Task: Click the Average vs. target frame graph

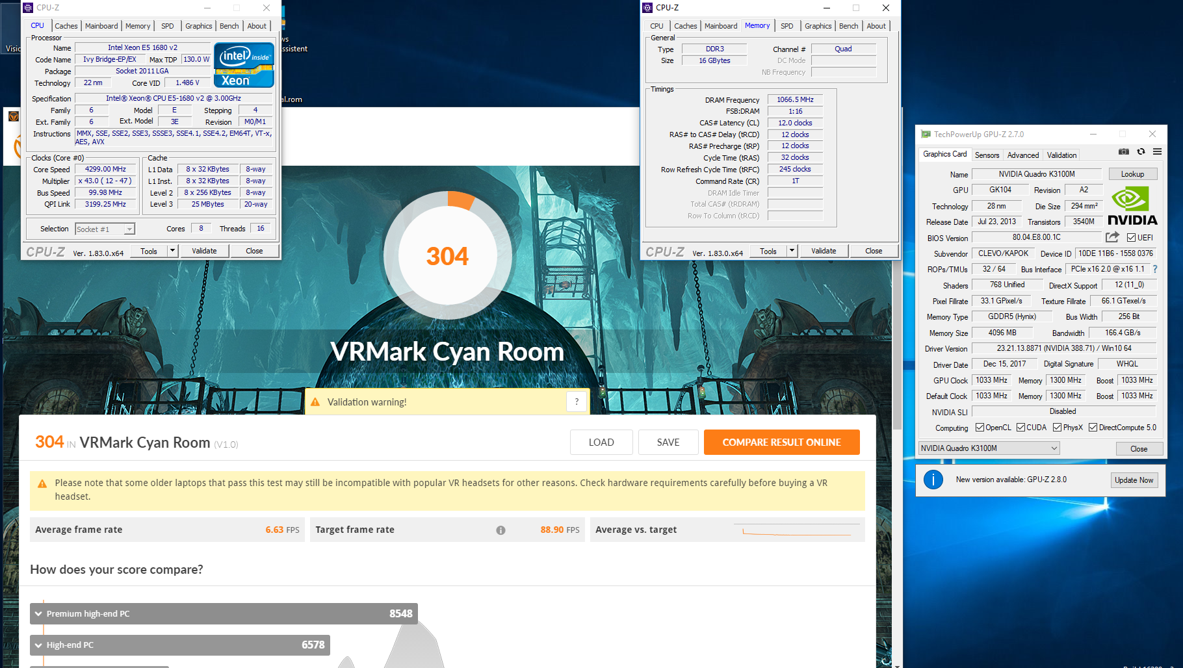Action: click(x=796, y=530)
